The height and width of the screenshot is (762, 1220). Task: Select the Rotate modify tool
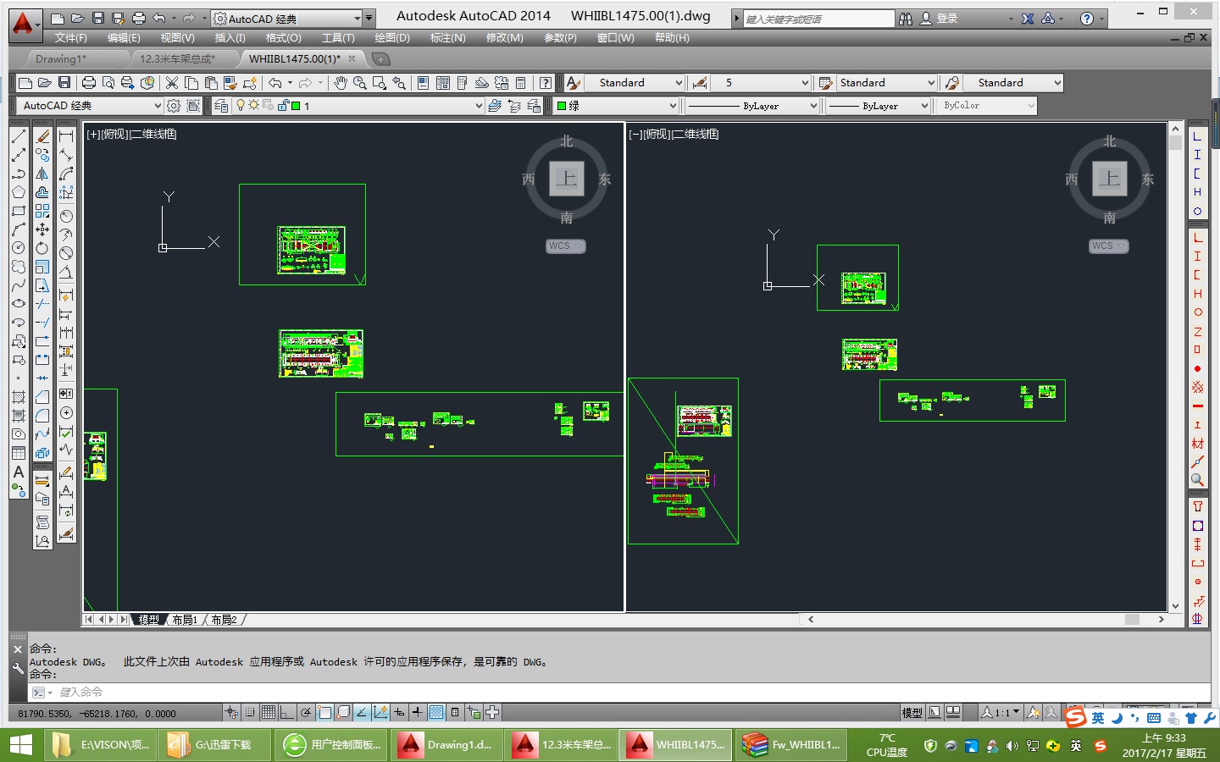click(42, 248)
